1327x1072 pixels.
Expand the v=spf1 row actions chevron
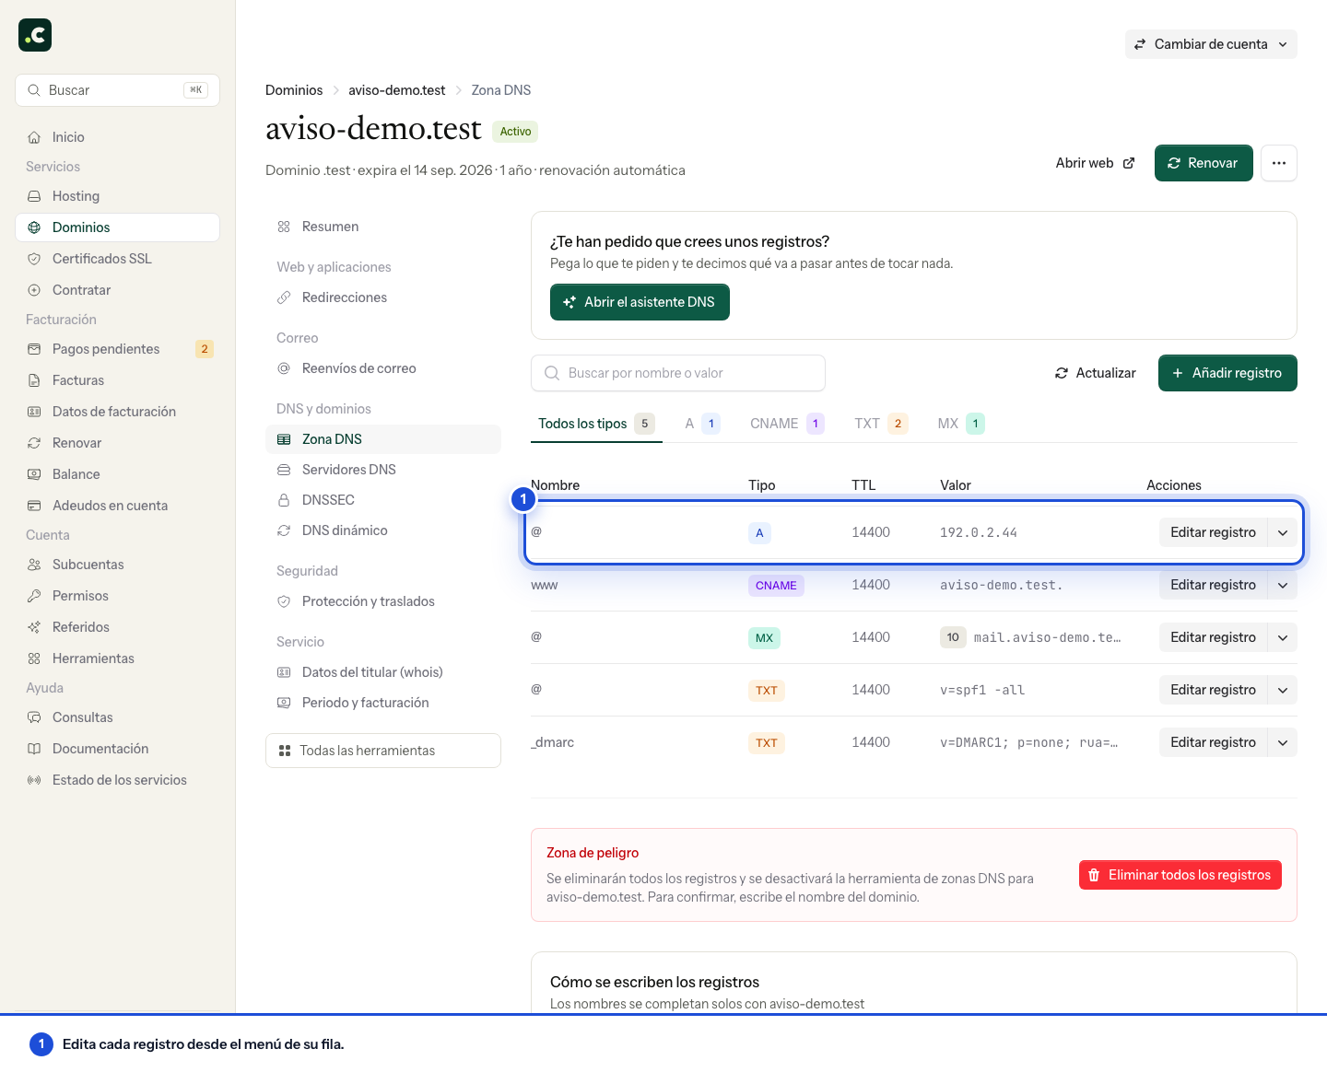click(1283, 690)
